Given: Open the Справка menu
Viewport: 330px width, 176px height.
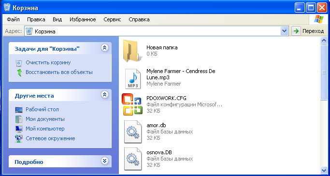Looking at the screenshot, I should coord(139,19).
